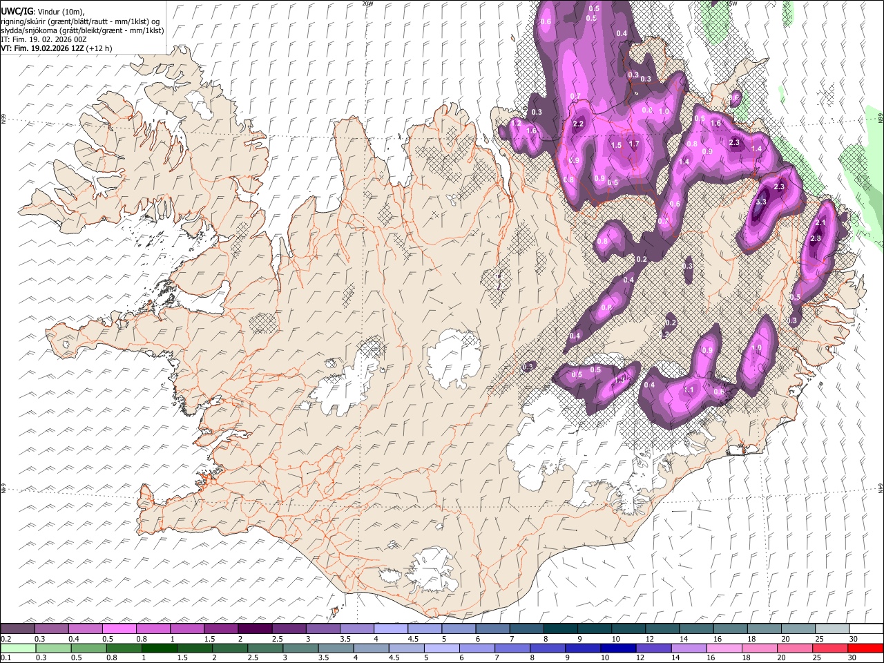Image resolution: width=884 pixels, height=663 pixels.
Task: Click the lower legend swatch between 2.5 and 3
Action: (x=265, y=648)
